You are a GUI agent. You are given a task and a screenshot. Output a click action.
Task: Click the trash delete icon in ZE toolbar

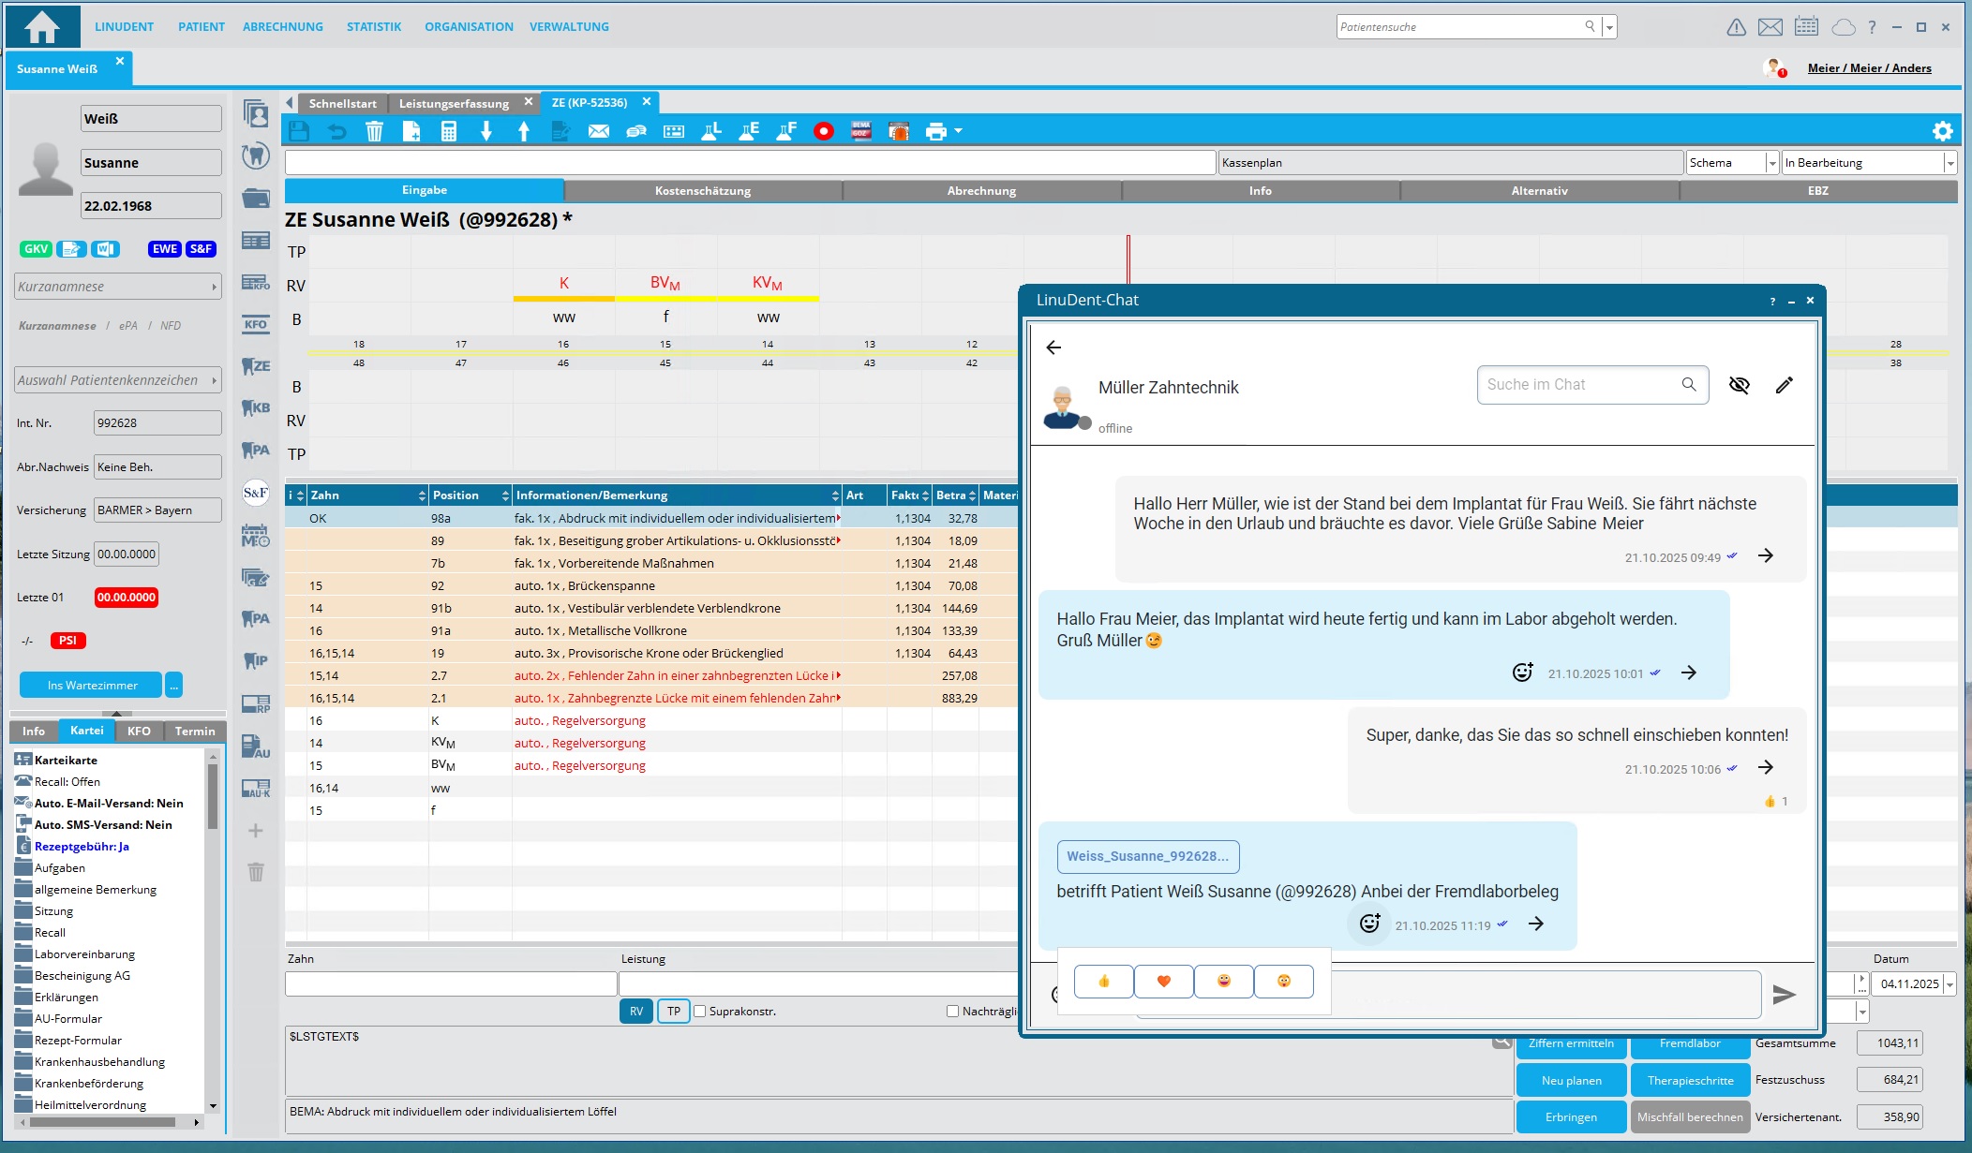click(374, 132)
